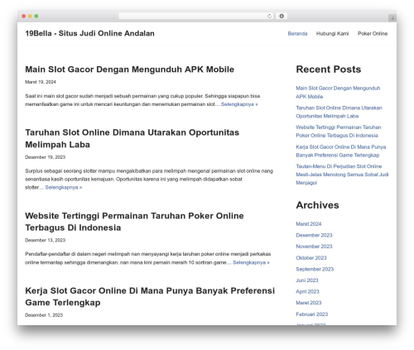Image resolution: width=414 pixels, height=350 pixels.
Task: Click the red close window button
Action: coord(24,17)
